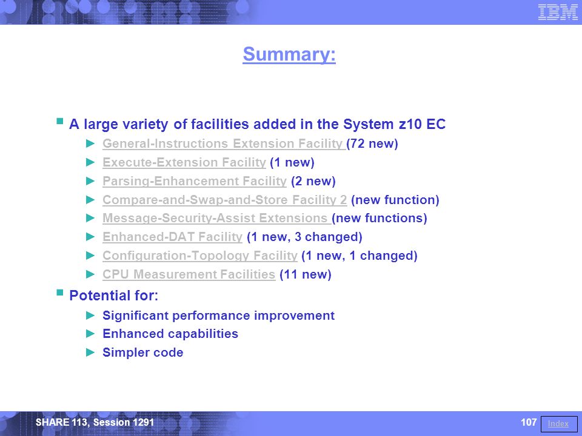Click '(new function)' text
The height and width of the screenshot is (436, 582).
[x=395, y=200]
